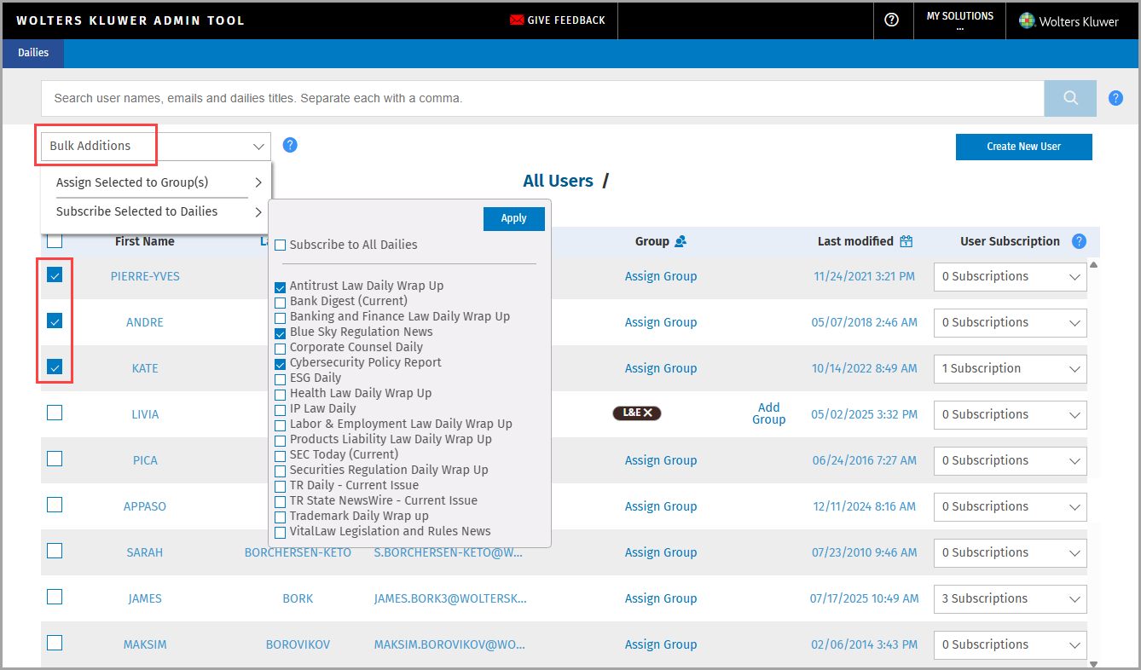Uncheck the PIERRE-YVES row checkbox

(55, 274)
